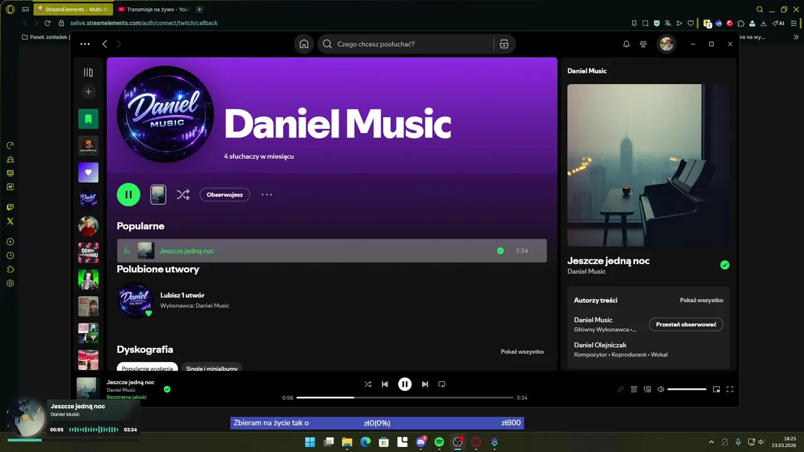
Task: Open Daniel Music artist thumbnail in sidebar
Action: coord(88,199)
